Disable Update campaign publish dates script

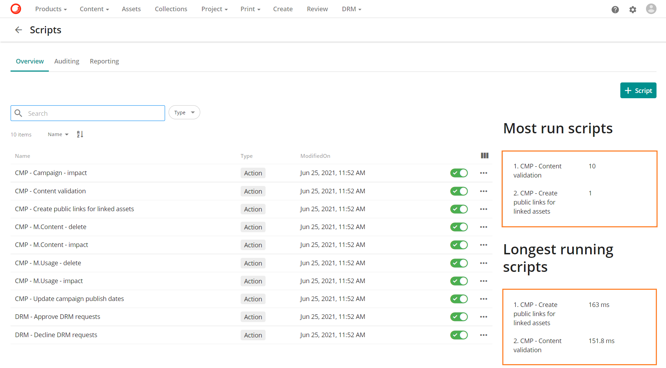coord(459,299)
